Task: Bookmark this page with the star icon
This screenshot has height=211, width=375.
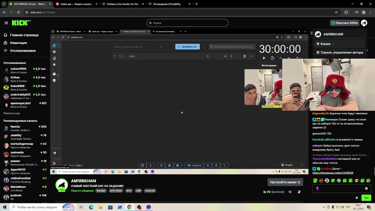Action: pos(336,12)
